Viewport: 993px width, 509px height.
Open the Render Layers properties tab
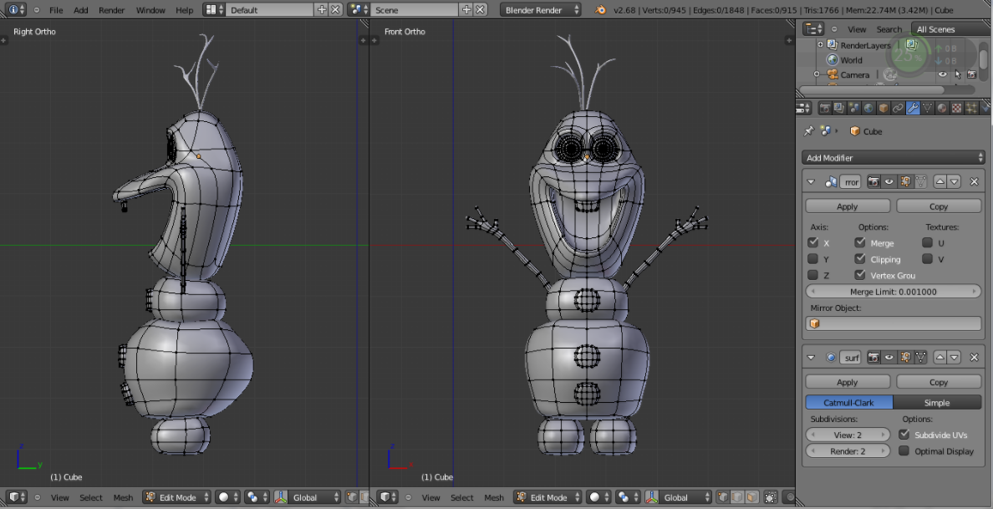pos(839,108)
